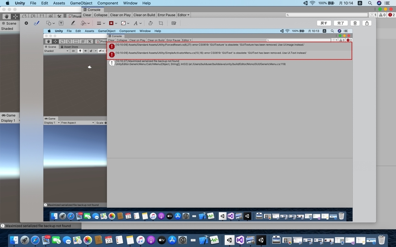Select the Move tool in outer Unity toolbar
The image size is (396, 247).
pyautogui.click(x=16, y=16)
